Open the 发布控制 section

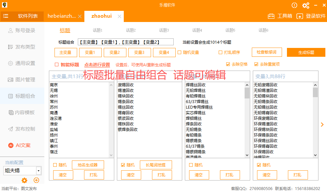22,128
